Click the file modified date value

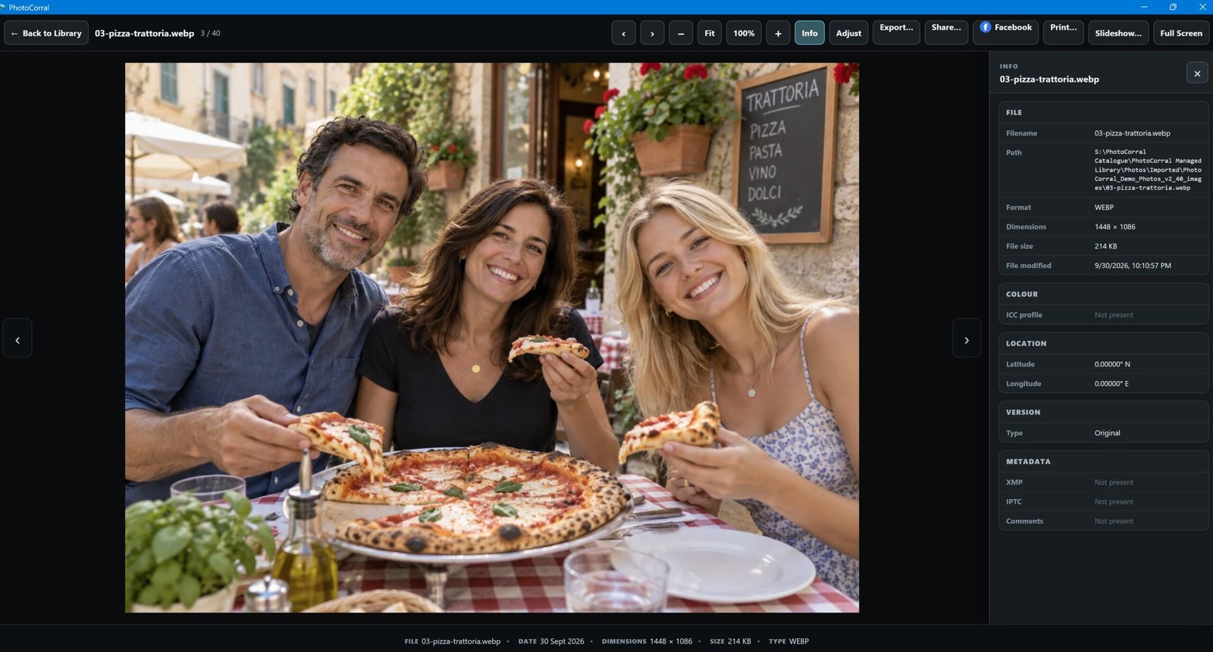(1133, 266)
